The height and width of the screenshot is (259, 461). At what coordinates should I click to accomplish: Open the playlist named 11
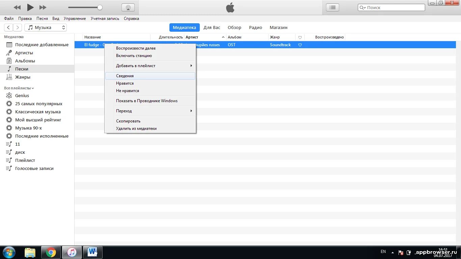click(x=37, y=144)
